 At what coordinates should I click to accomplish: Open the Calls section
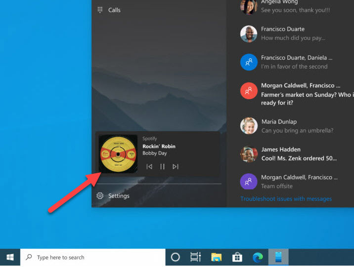pos(114,10)
